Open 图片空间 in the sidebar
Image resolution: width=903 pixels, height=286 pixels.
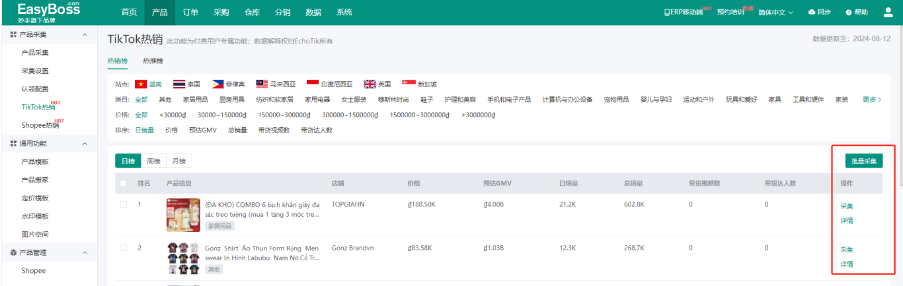tap(35, 234)
